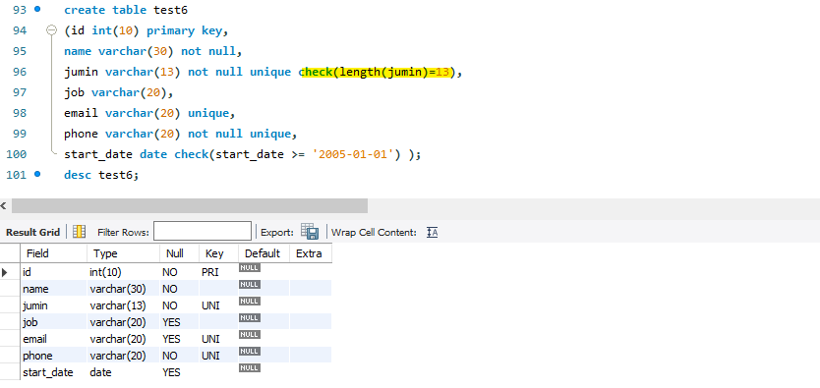Click the NULL default cell in id row
This screenshot has height=388, width=820.
[x=264, y=272]
